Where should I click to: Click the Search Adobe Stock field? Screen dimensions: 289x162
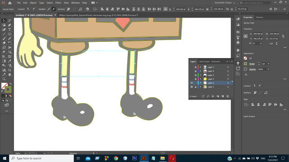tap(255, 3)
